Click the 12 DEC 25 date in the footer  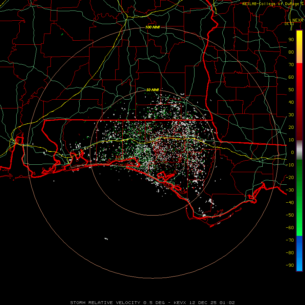pos(203,303)
